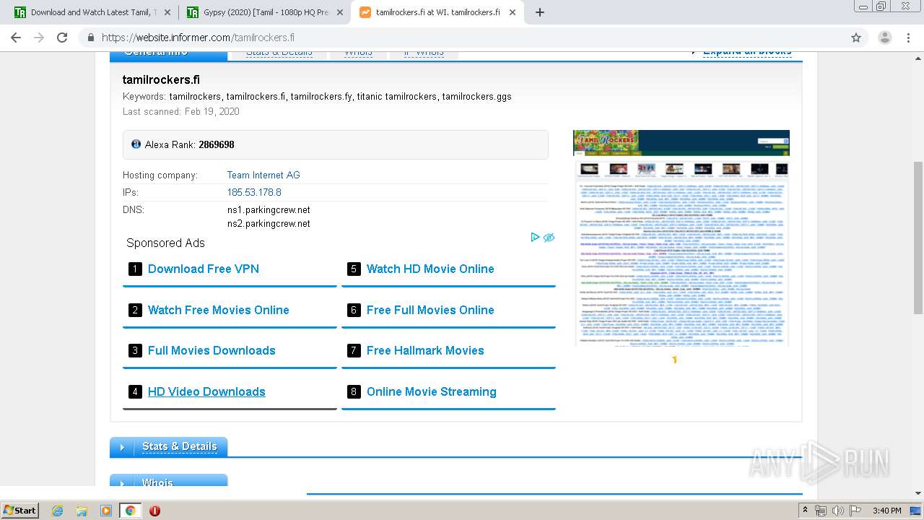Viewport: 924px width, 520px height.
Task: Switch to the Gypsy (2020) tab
Action: point(264,12)
